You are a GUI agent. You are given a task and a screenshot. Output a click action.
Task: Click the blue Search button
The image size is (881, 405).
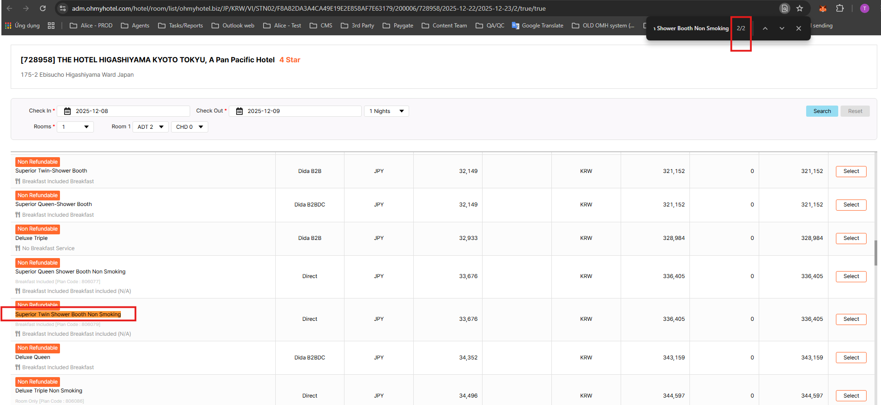pyautogui.click(x=821, y=111)
